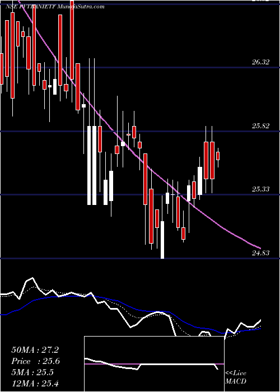
Task: Click the <<Live MACD label
Action: pos(236,377)
